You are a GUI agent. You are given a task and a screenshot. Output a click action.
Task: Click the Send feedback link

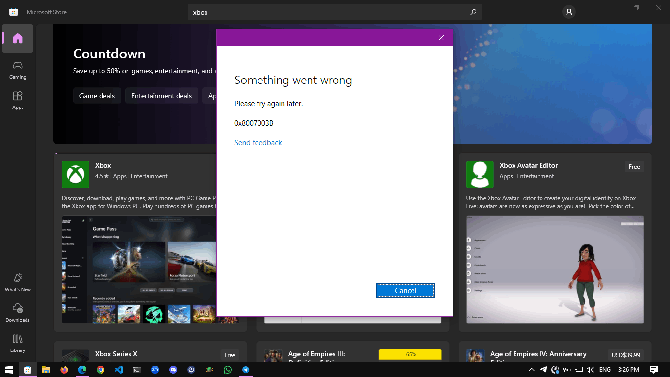click(x=258, y=143)
